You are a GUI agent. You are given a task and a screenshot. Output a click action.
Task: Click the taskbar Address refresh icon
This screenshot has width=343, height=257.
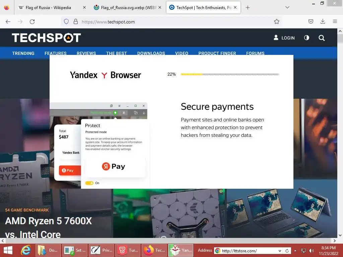pos(287,251)
